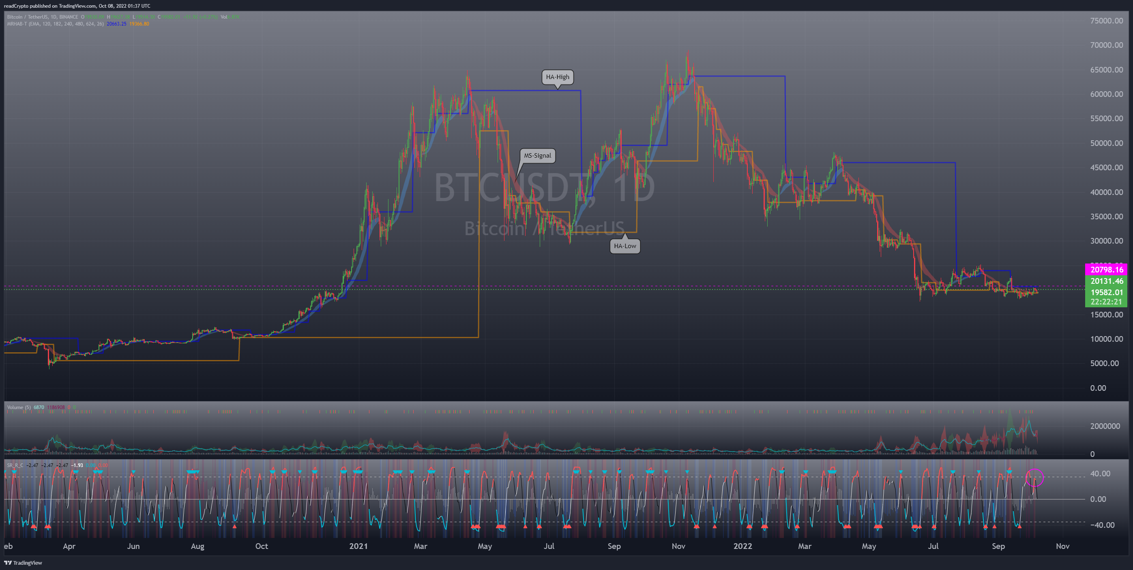Click the 30000.00 price axis label
The height and width of the screenshot is (570, 1133).
click(x=1107, y=241)
